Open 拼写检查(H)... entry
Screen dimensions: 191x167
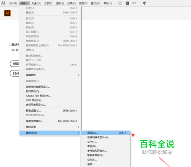50,65
